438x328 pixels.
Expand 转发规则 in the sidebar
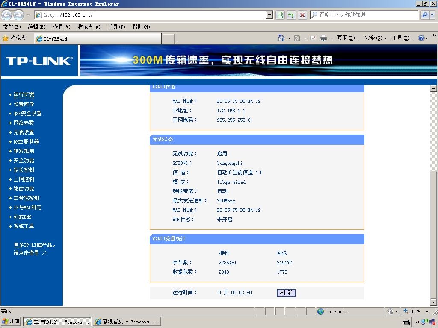pyautogui.click(x=24, y=151)
